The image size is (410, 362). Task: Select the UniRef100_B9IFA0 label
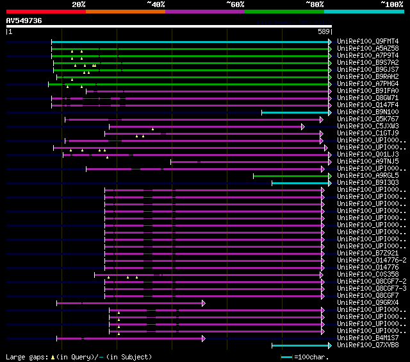368,91
